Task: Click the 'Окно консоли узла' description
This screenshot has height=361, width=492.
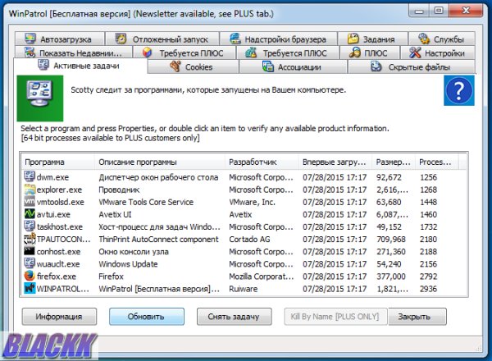Action: (x=134, y=251)
